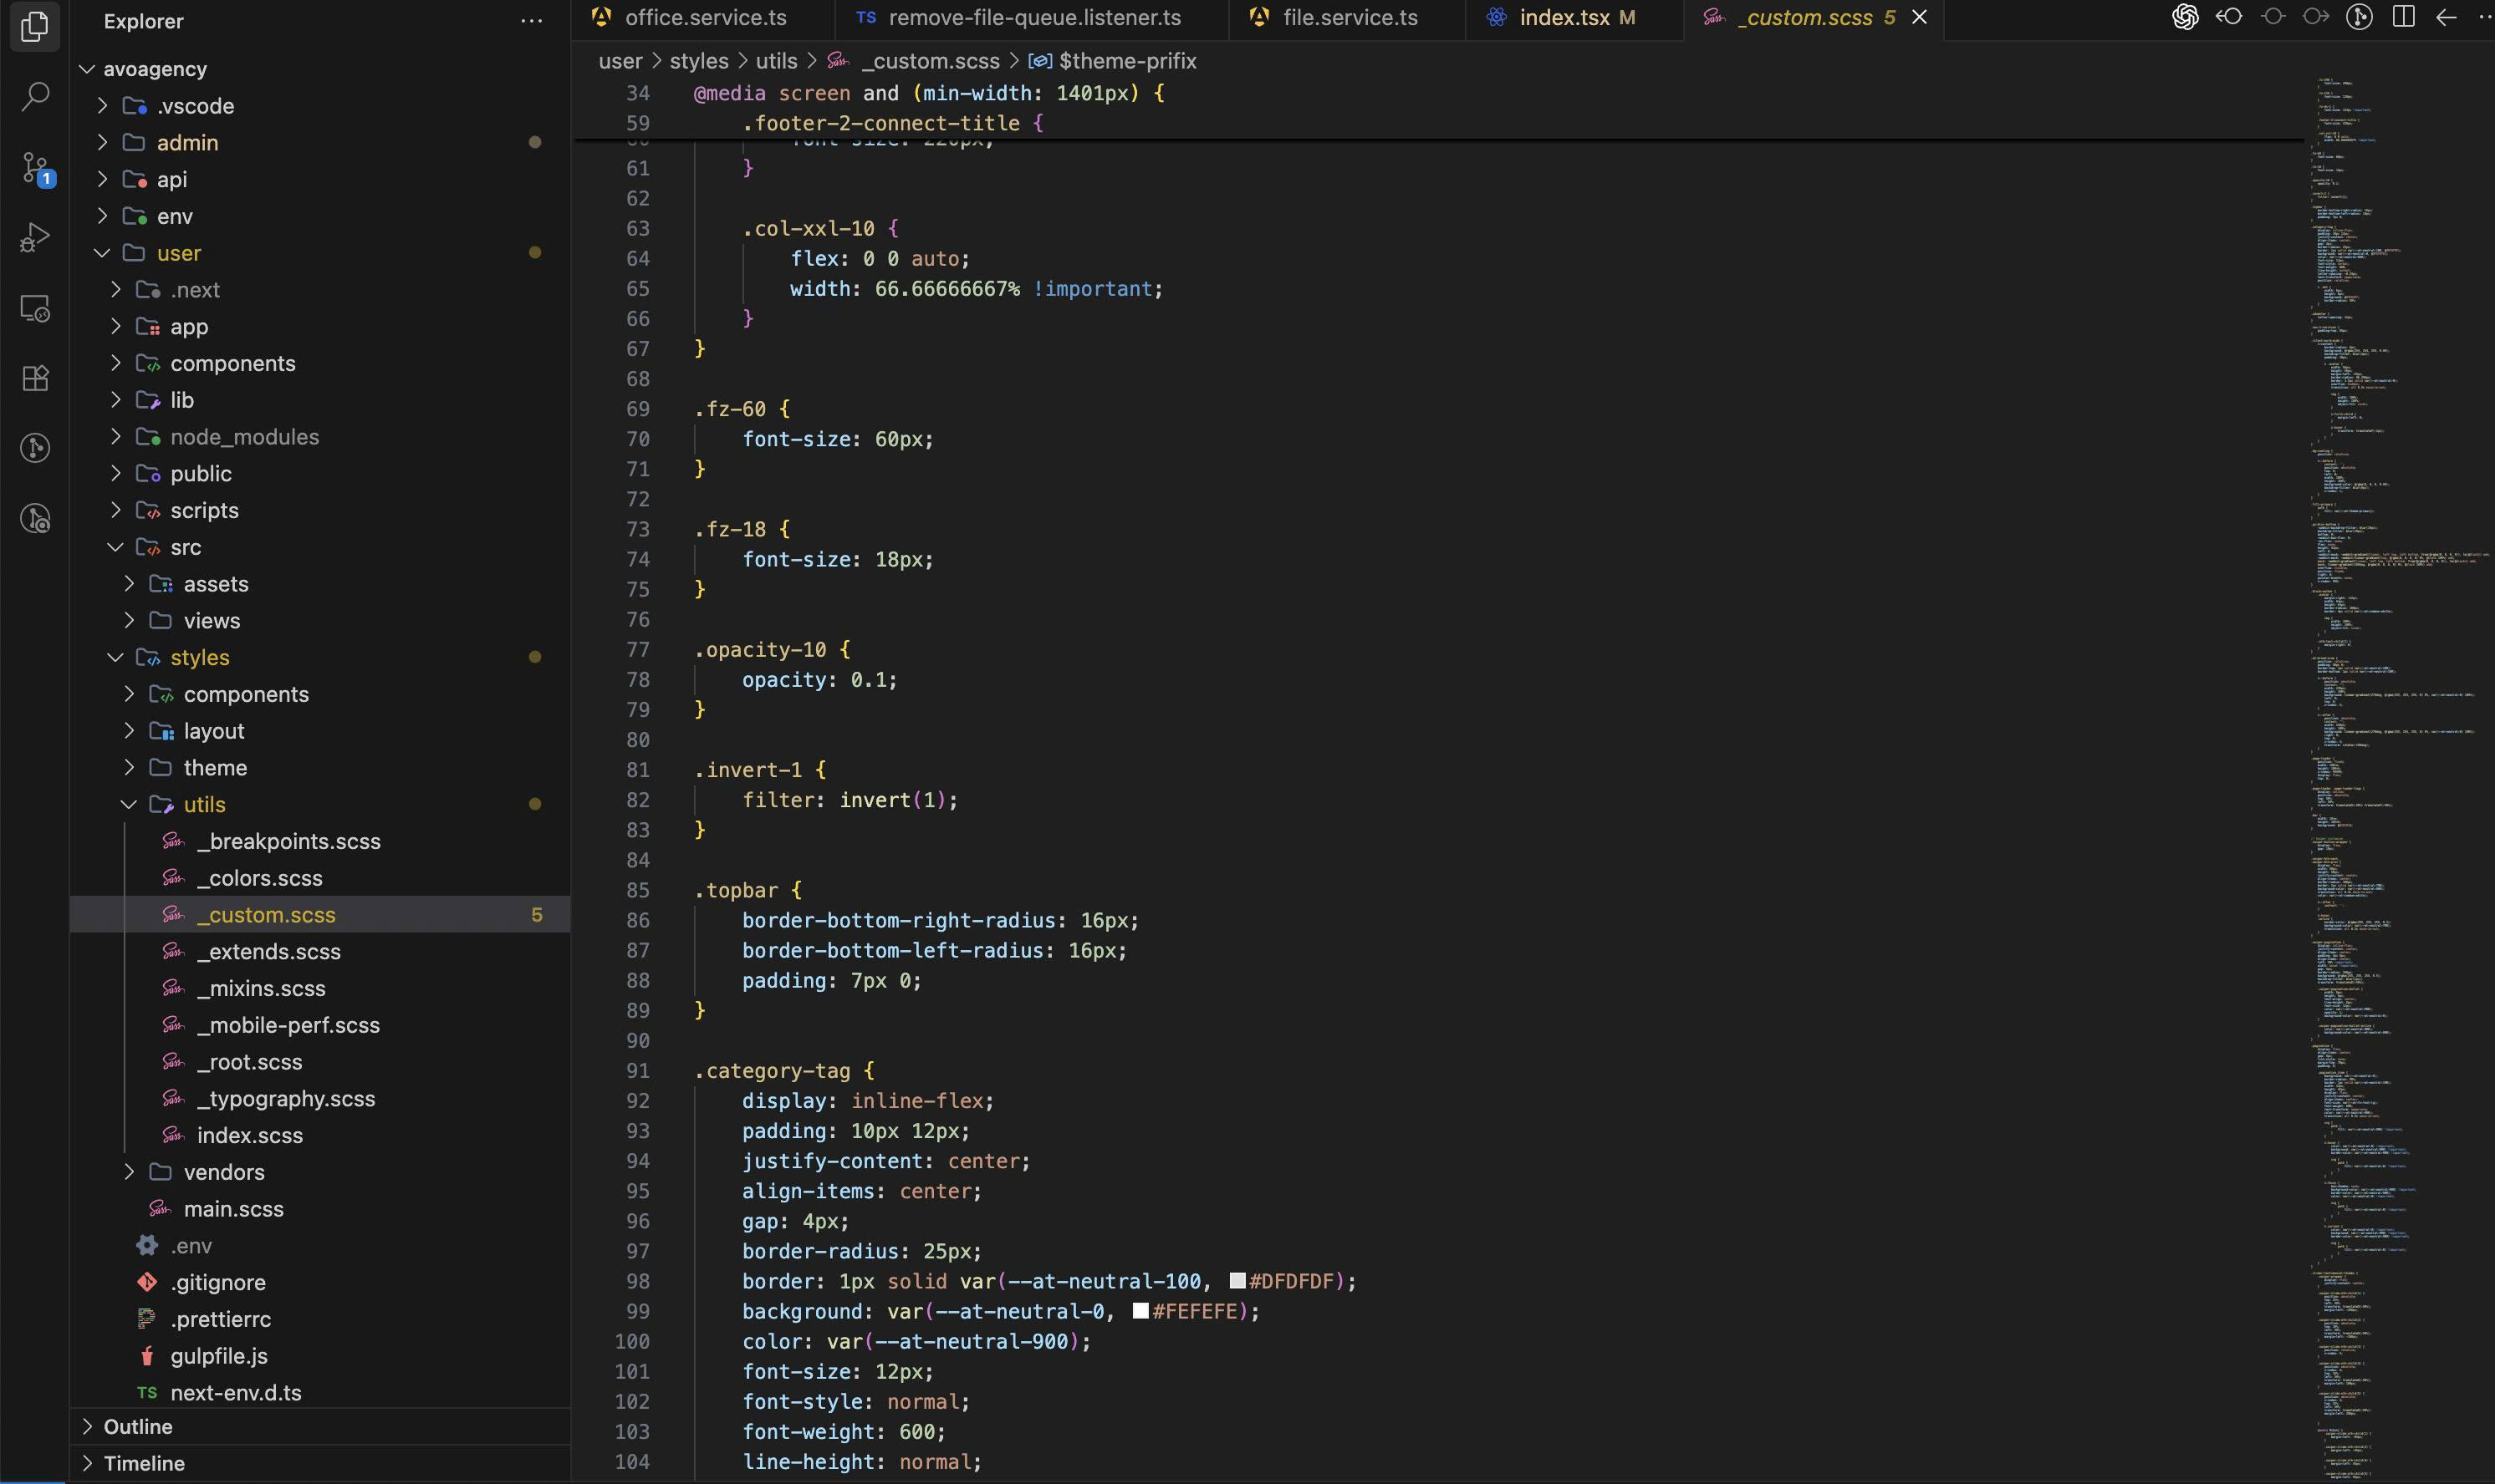Open the .prettierrc file
Image resolution: width=2495 pixels, height=1484 pixels.
pyautogui.click(x=320, y=1319)
